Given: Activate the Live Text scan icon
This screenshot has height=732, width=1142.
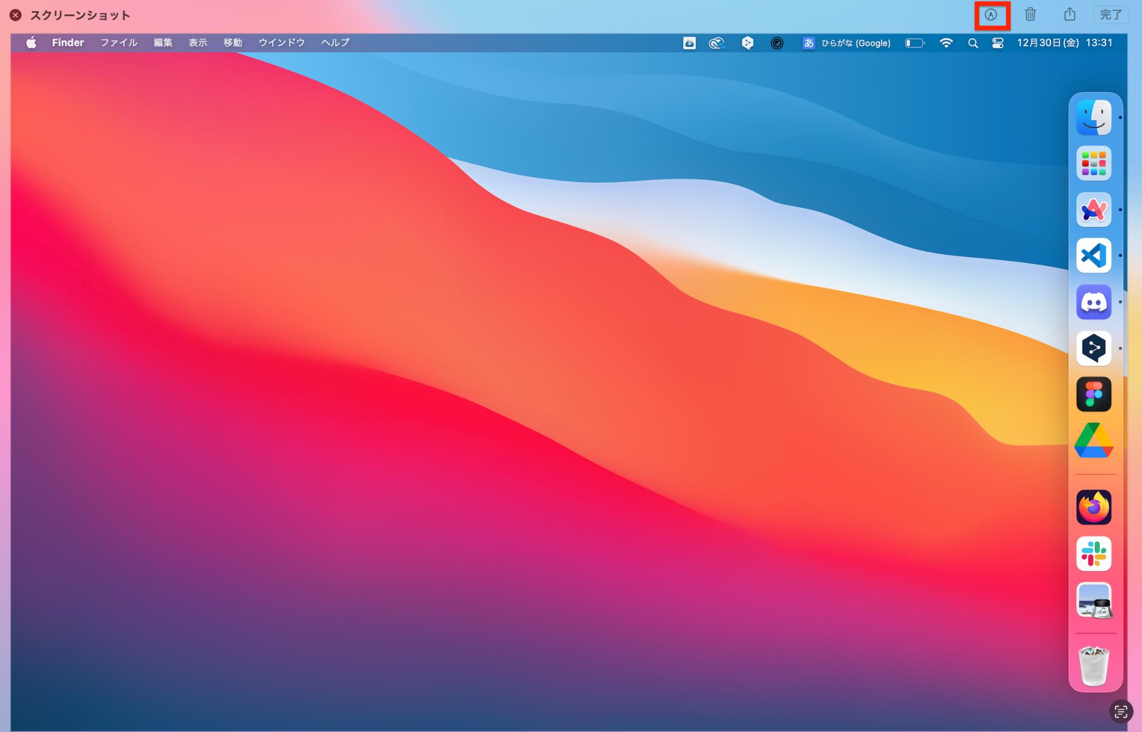Looking at the screenshot, I should coord(1120,711).
